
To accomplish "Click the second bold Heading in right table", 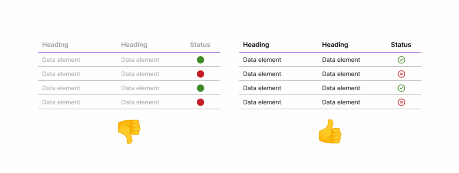I will (x=335, y=45).
